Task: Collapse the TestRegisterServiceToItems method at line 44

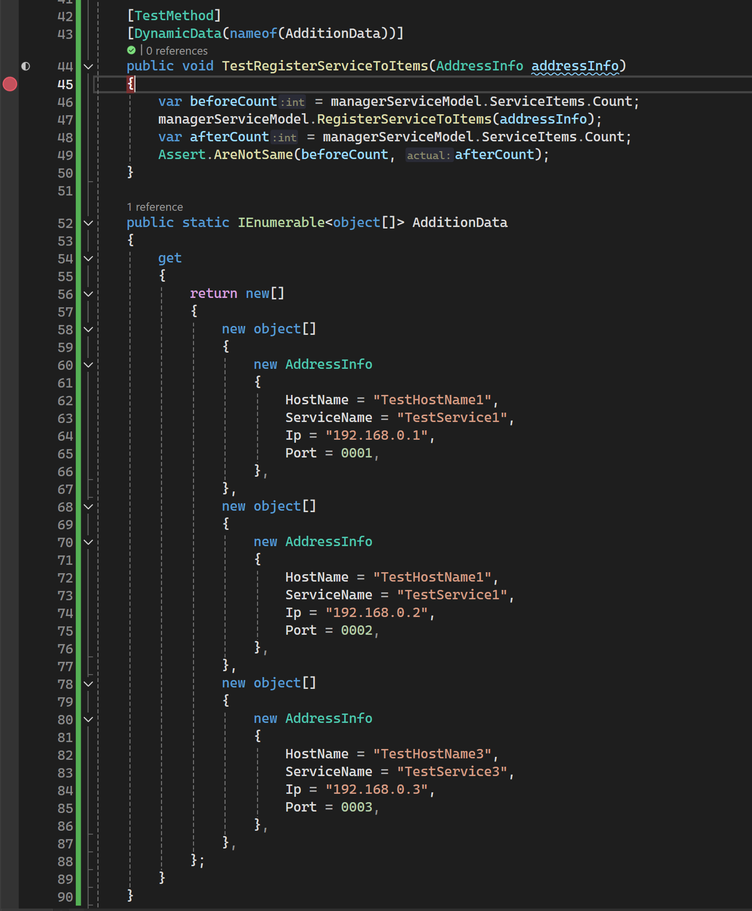Action: (x=88, y=66)
